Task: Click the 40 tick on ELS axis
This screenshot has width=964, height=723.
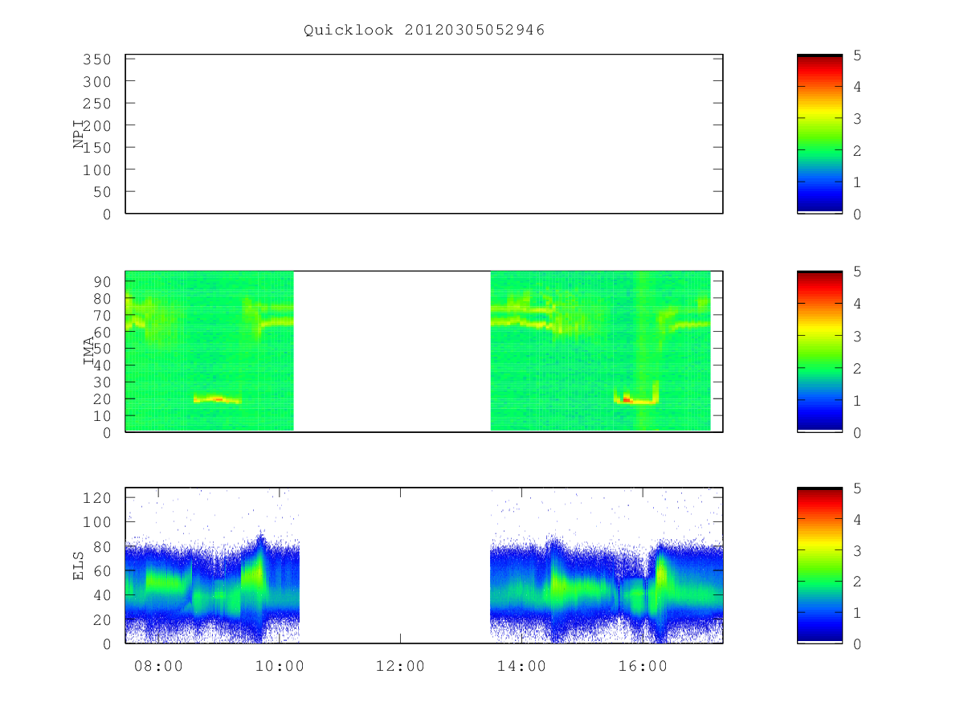Action: pyautogui.click(x=101, y=595)
